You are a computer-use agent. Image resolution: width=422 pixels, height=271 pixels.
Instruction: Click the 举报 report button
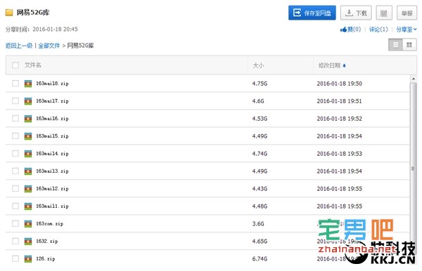pos(407,13)
